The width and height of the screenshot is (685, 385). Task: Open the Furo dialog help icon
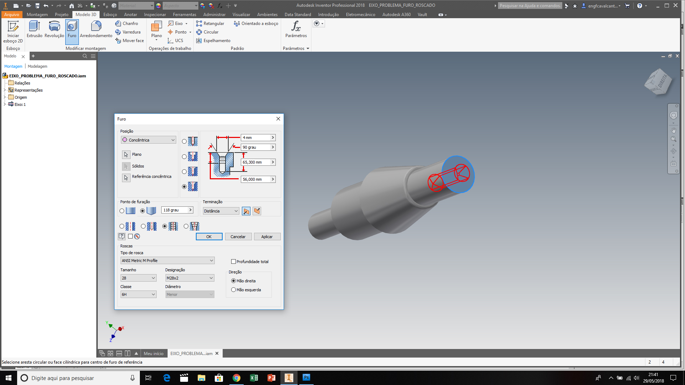[x=122, y=236]
